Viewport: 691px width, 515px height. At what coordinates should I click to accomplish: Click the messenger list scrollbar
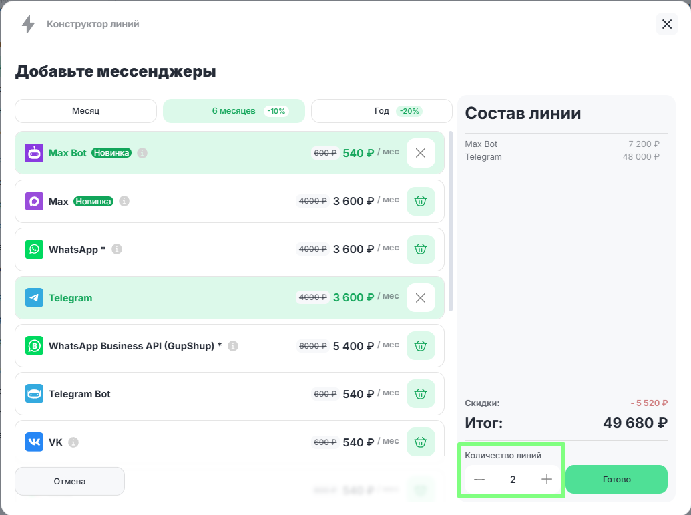click(451, 220)
